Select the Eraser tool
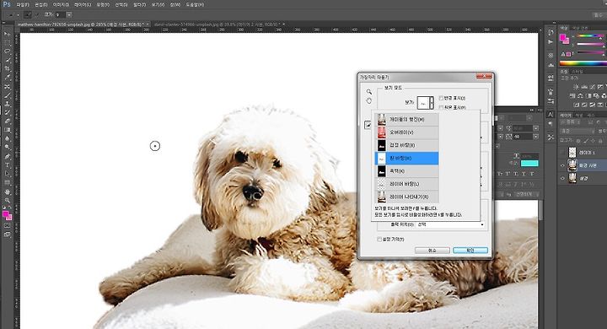607x329 pixels. (x=7, y=121)
